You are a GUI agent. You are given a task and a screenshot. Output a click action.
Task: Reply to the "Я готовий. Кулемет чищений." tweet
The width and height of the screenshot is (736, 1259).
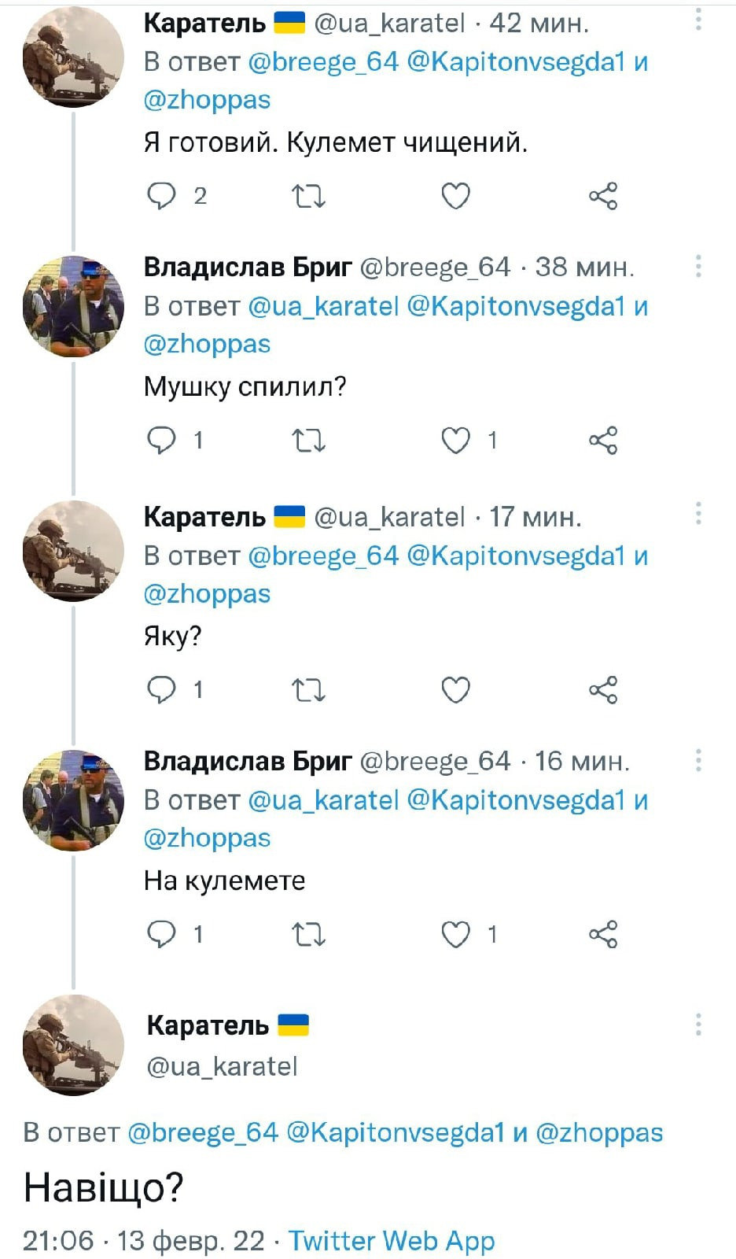click(161, 195)
